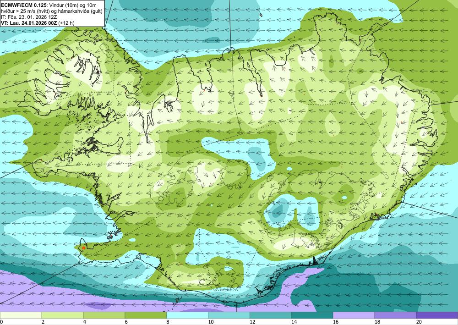Image resolution: width=458 pixels, height=325 pixels.
Task: Select the dark teal 14–16 legend swatch
Action: pos(312,315)
